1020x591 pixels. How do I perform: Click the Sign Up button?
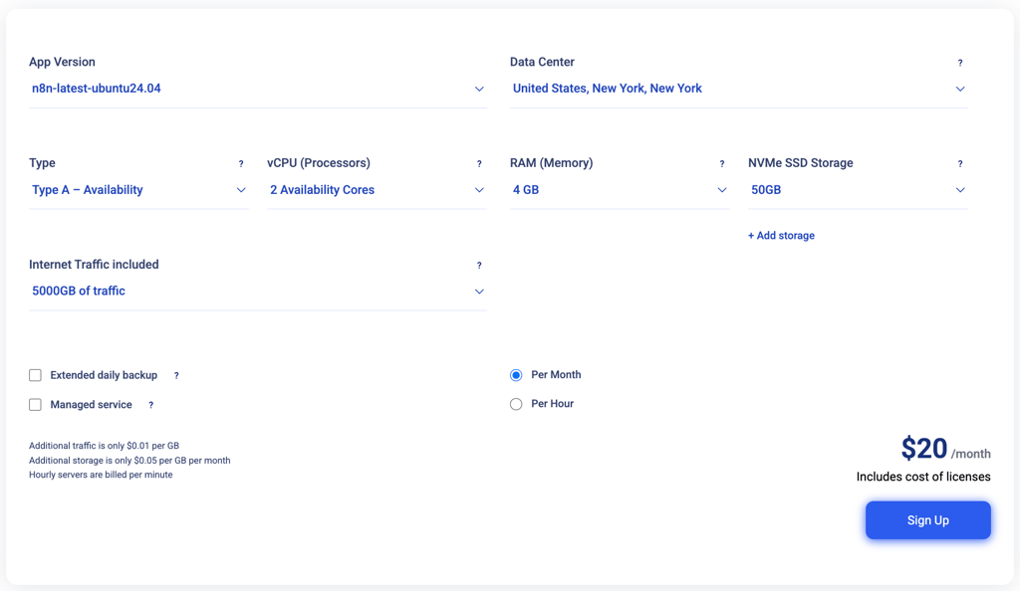928,520
